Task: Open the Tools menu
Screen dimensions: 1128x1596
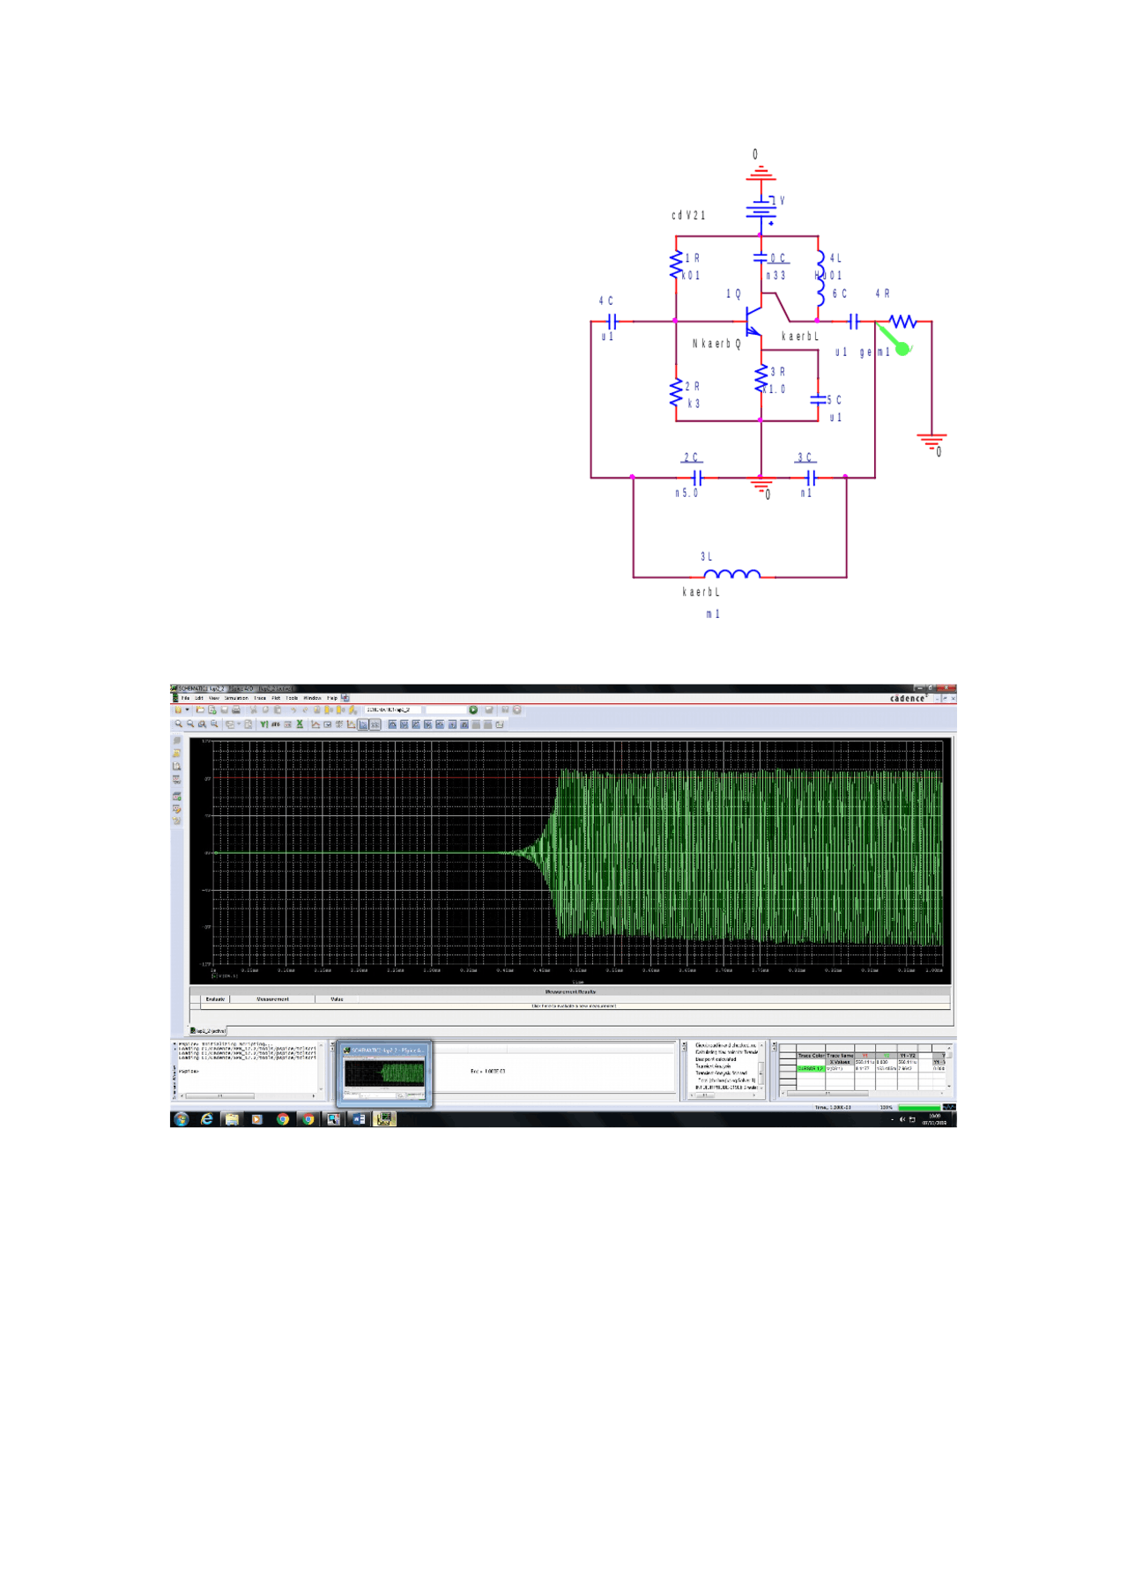Action: coord(292,698)
